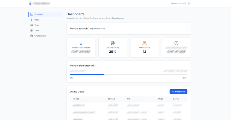231x120 pixels.
Task: Open the Deals menu item
Action: [37, 20]
